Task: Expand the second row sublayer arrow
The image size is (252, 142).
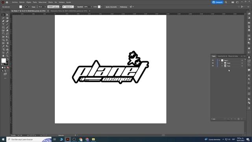Action: pyautogui.click(x=222, y=63)
